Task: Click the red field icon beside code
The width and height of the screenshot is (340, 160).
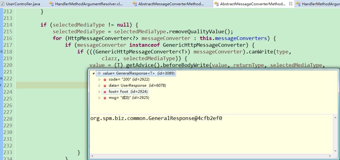Action: click(105, 80)
